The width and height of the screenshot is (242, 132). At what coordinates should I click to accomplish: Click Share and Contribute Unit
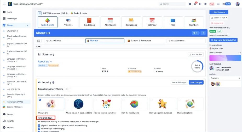pyautogui.click(x=223, y=40)
